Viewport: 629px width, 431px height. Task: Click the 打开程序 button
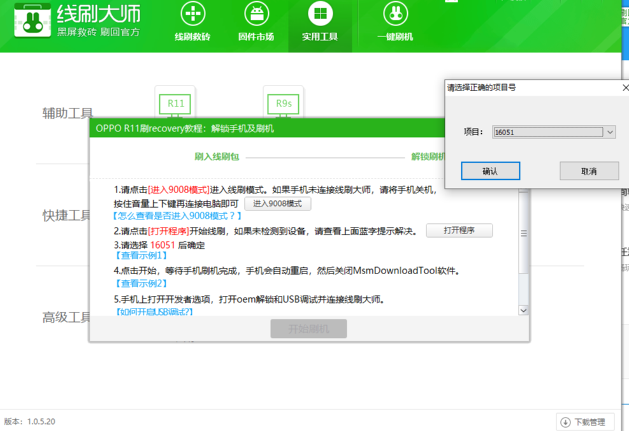(459, 230)
